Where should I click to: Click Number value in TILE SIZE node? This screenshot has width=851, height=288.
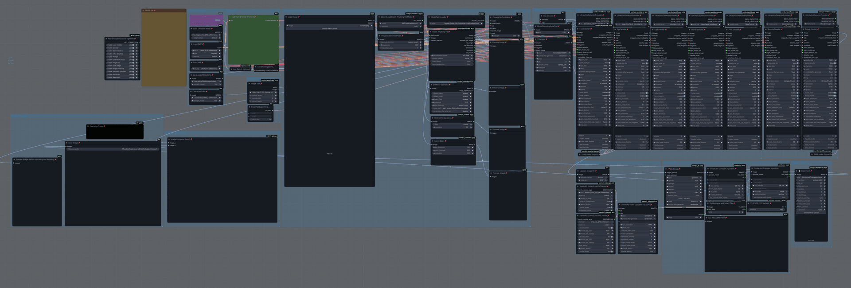tap(767, 210)
